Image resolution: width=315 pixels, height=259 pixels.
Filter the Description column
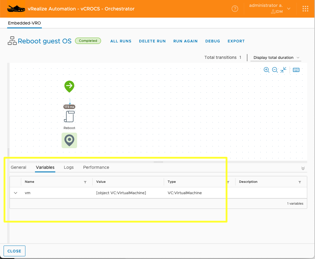coord(300,182)
